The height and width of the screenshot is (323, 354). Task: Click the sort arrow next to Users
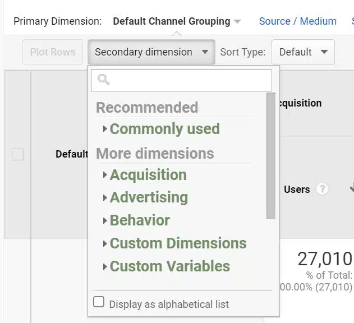click(351, 189)
